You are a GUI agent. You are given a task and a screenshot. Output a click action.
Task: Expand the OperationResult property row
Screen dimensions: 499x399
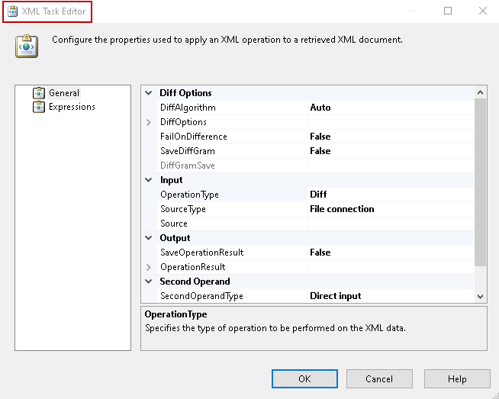(149, 267)
